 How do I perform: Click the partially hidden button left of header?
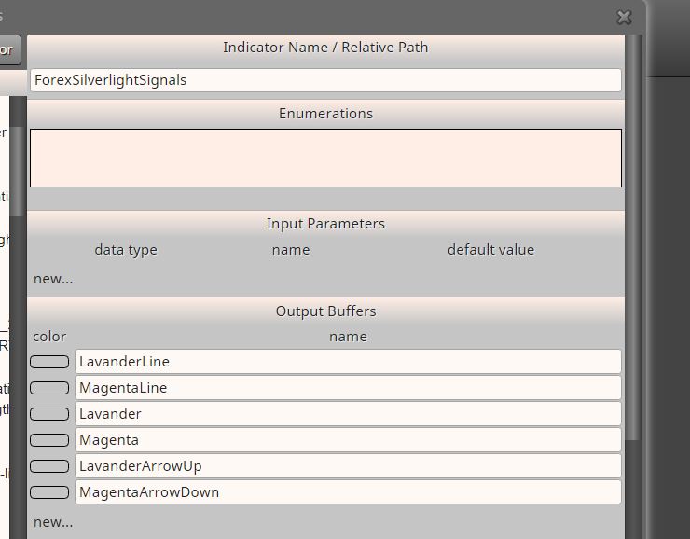(10, 49)
